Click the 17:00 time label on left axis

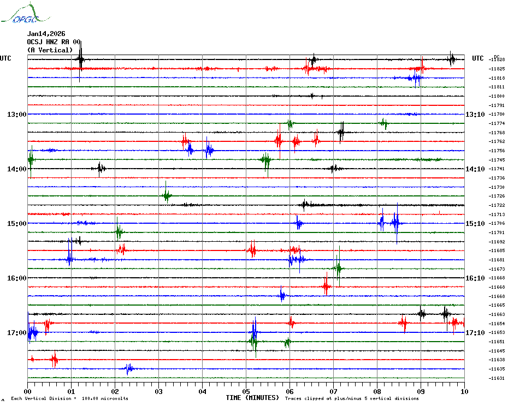tap(16, 333)
